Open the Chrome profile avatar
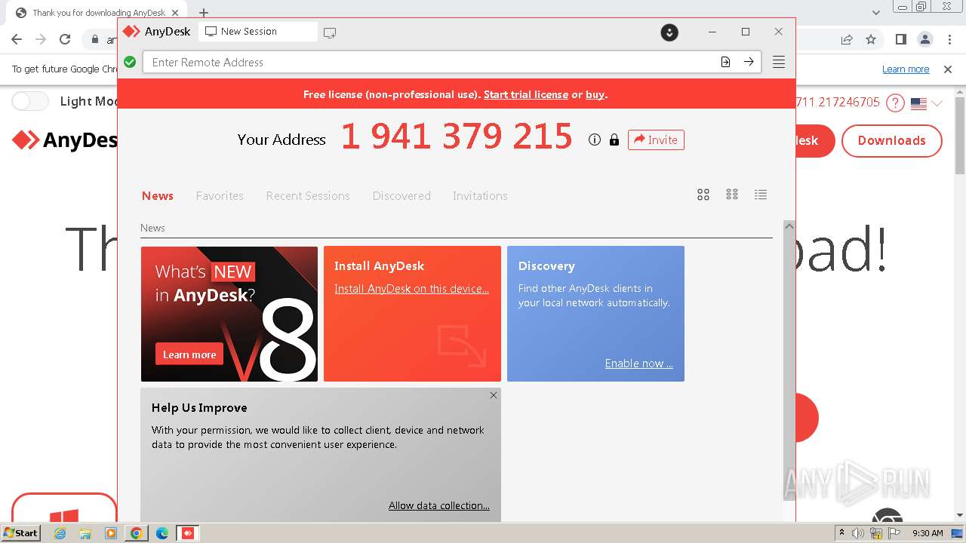This screenshot has width=966, height=543. pos(925,39)
